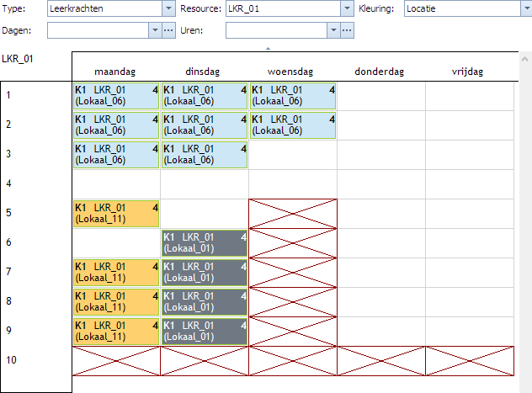Screen dimensions: 532x393
Task: Select the vrijdag column header
Action: 467,72
